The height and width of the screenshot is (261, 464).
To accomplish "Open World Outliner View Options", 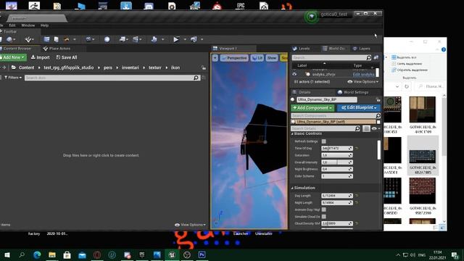I will [362, 82].
